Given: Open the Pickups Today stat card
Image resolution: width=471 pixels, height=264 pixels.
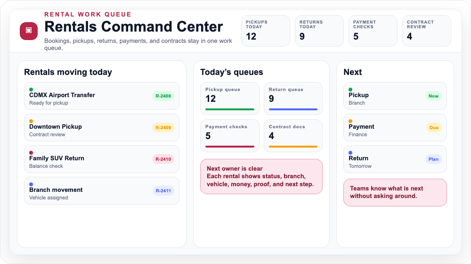Looking at the screenshot, I should (266, 31).
